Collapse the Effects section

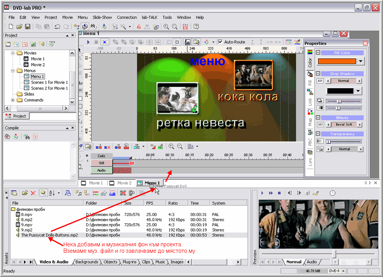(318, 117)
